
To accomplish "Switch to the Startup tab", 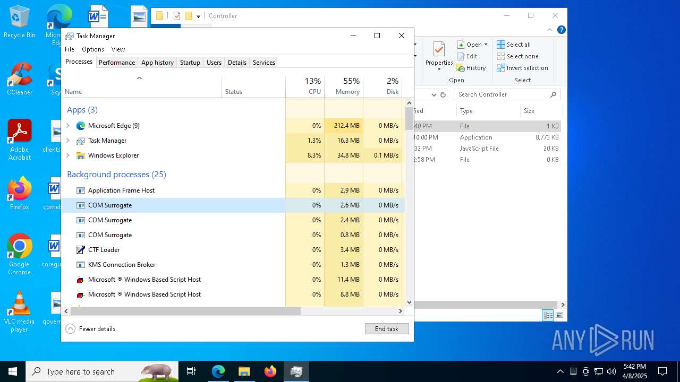I will (x=190, y=62).
